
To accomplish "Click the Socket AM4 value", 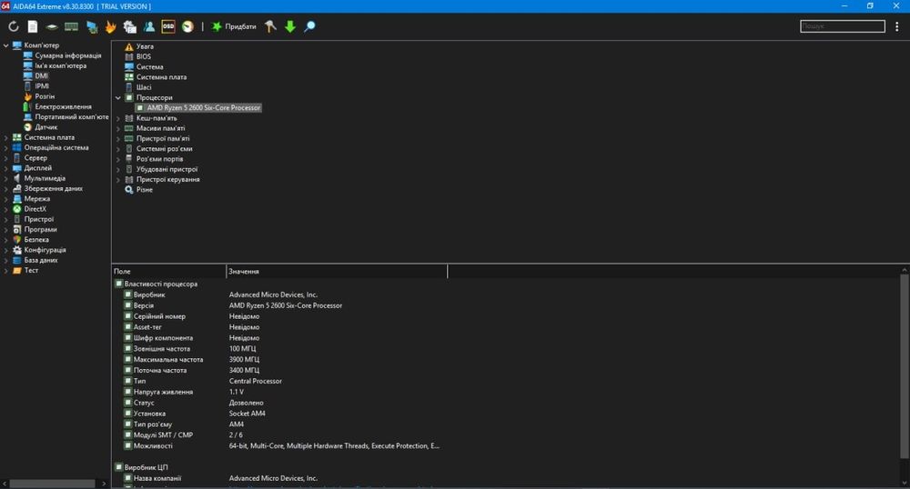I will click(248, 414).
